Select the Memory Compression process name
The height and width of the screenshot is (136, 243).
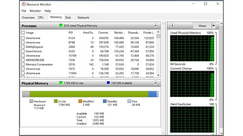(x=39, y=64)
